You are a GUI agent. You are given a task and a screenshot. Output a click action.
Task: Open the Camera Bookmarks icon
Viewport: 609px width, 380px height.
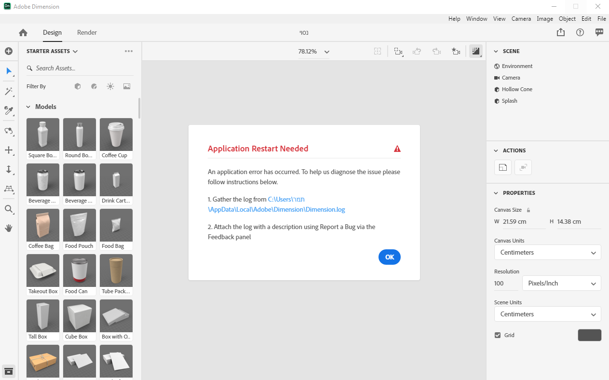tap(456, 51)
